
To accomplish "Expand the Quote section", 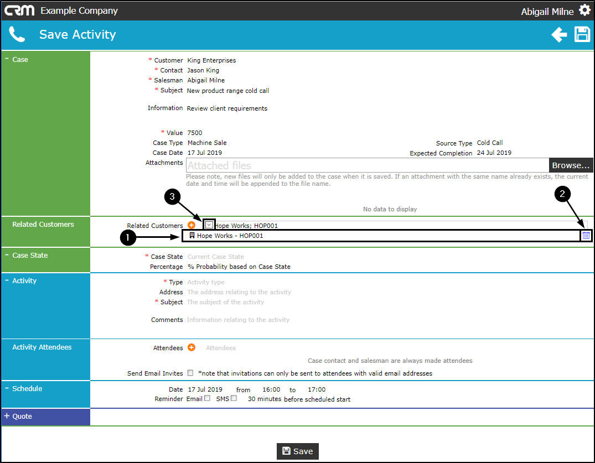I will coord(7,416).
